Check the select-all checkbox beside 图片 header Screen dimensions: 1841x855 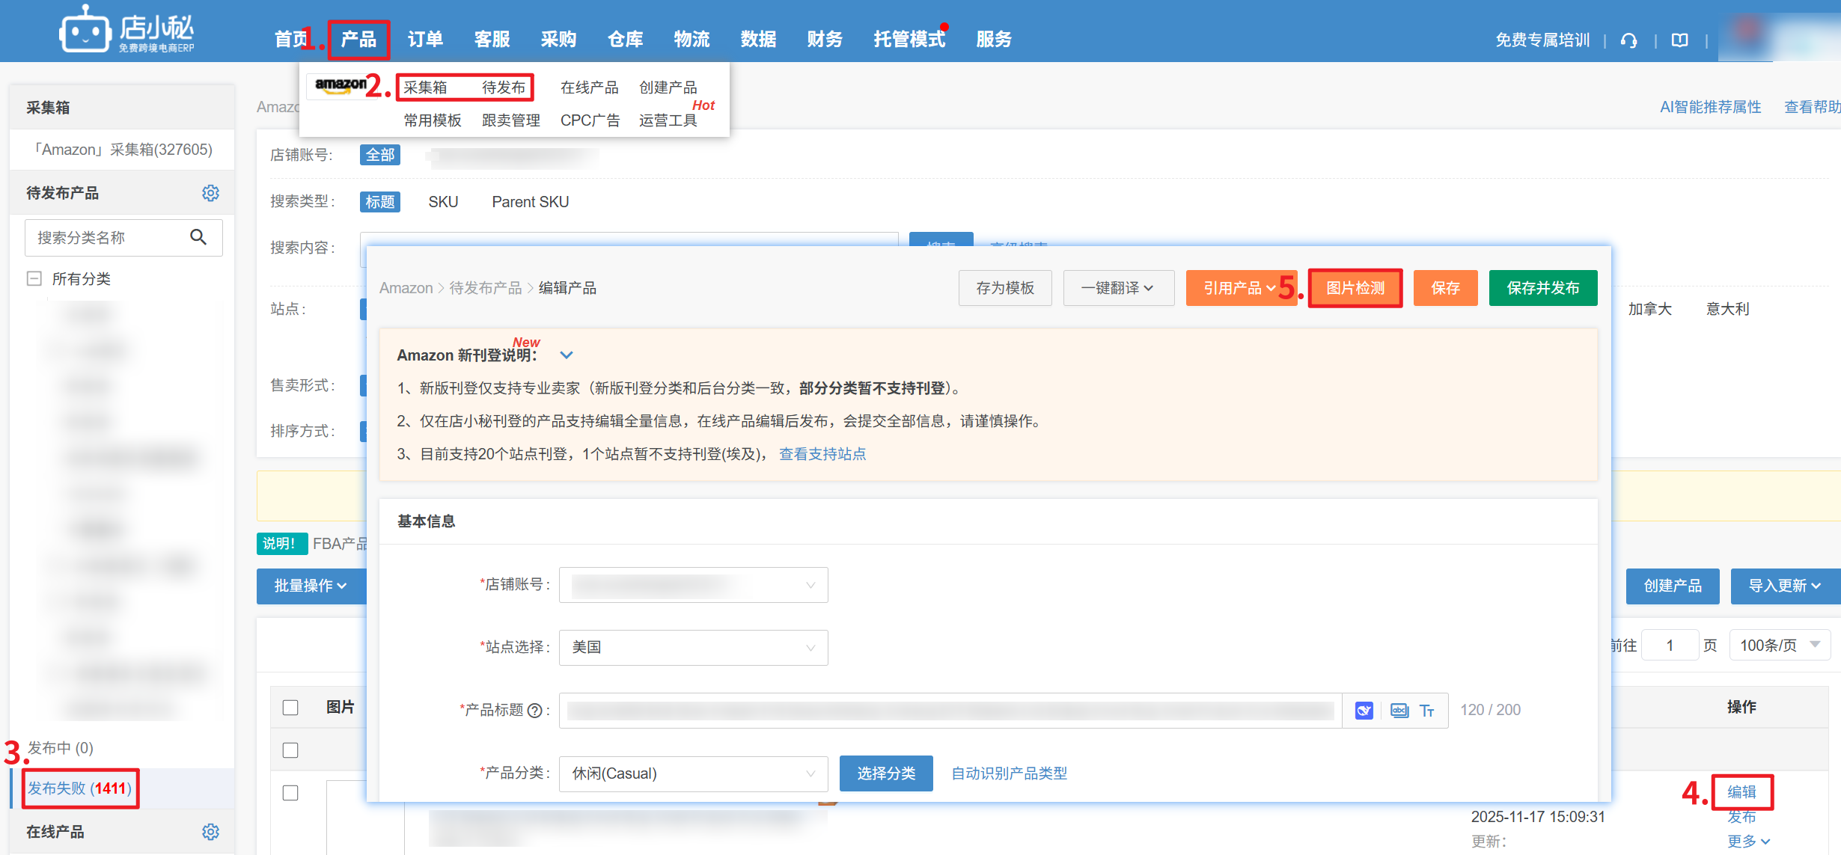290,708
